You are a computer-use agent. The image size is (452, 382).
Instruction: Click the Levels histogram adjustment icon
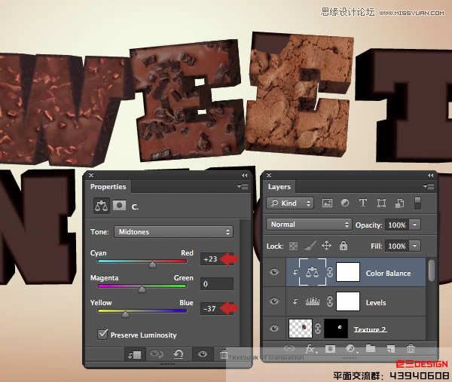(313, 301)
